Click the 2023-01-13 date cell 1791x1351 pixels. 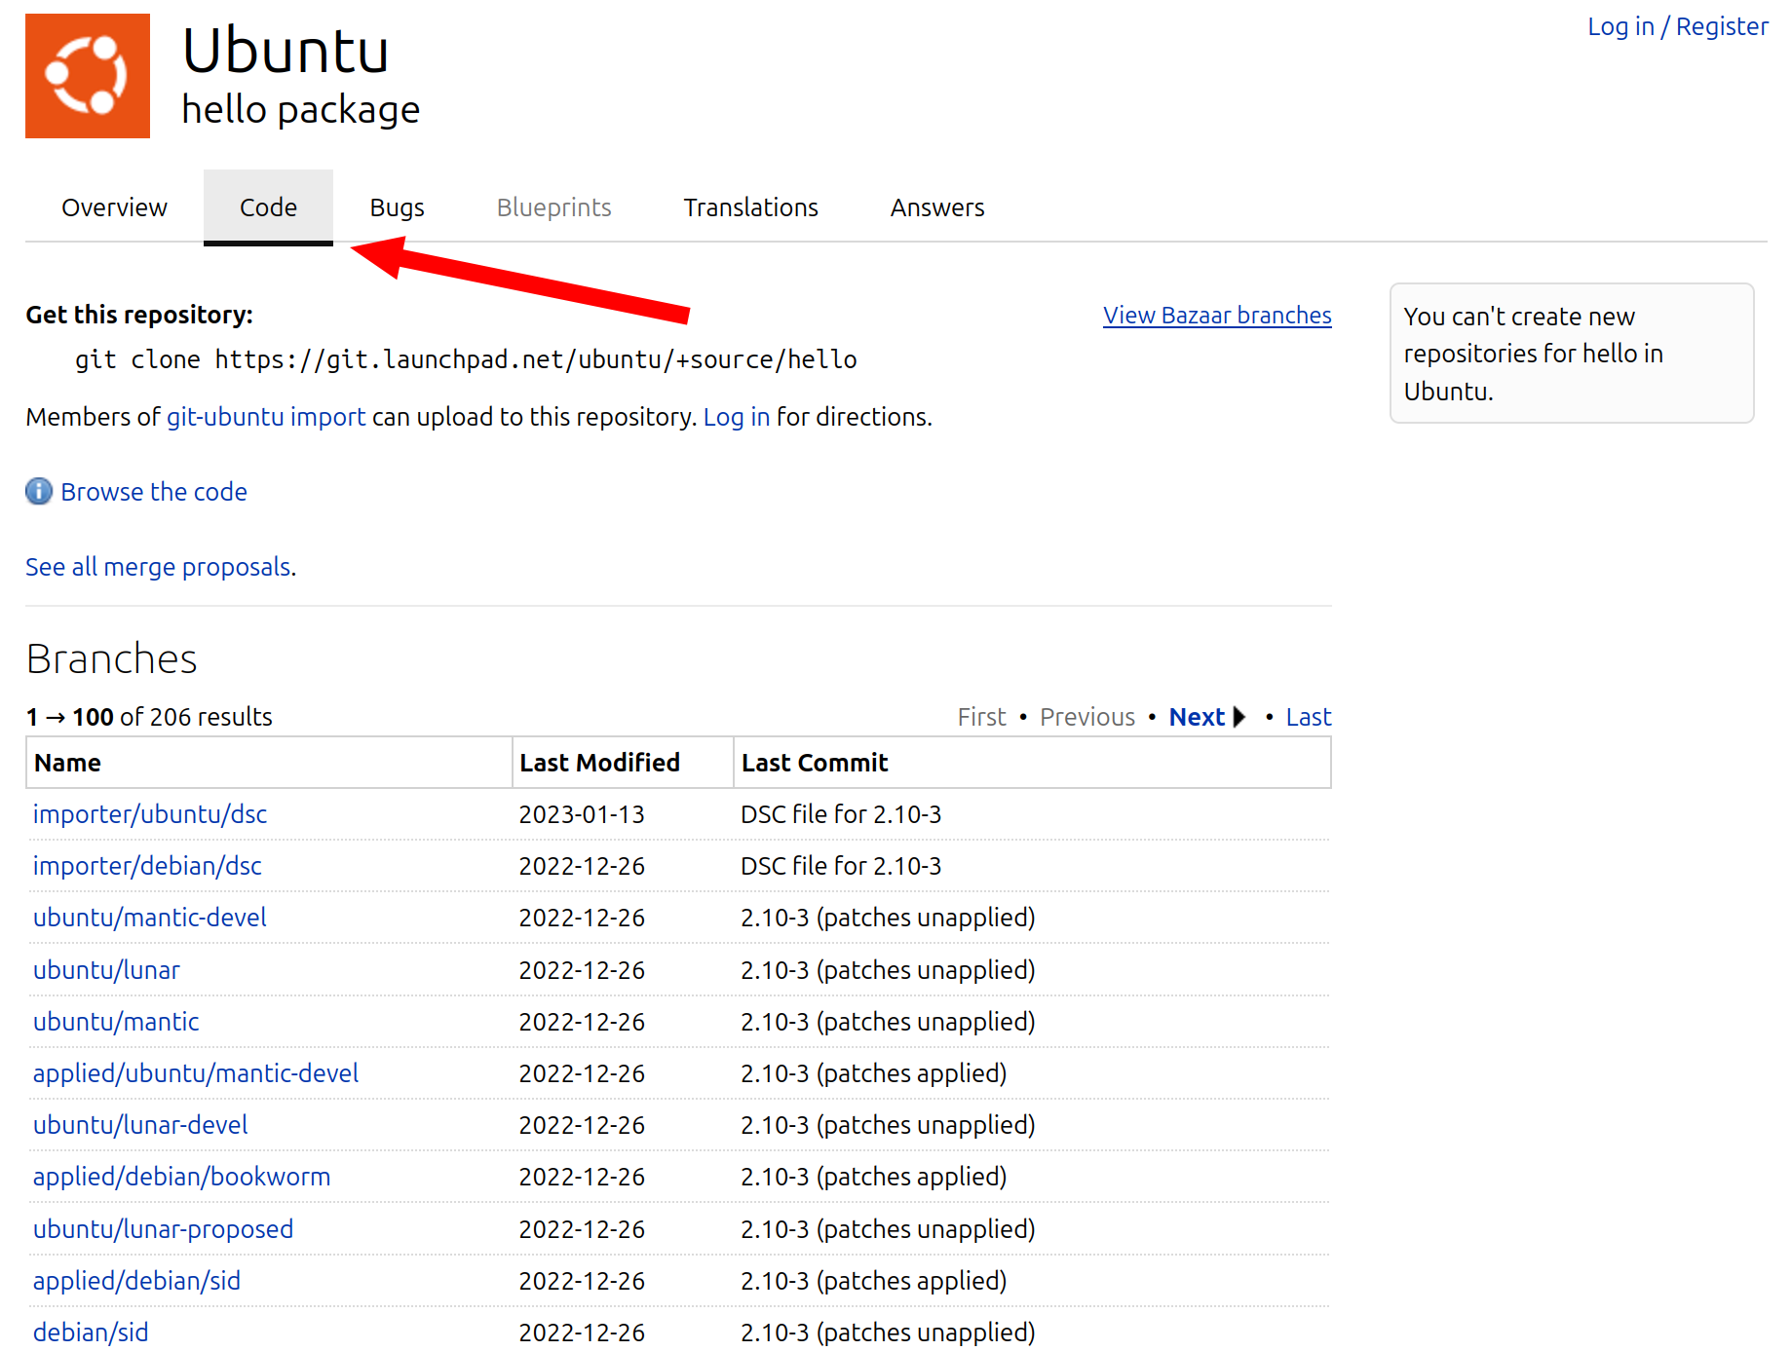pyautogui.click(x=582, y=814)
